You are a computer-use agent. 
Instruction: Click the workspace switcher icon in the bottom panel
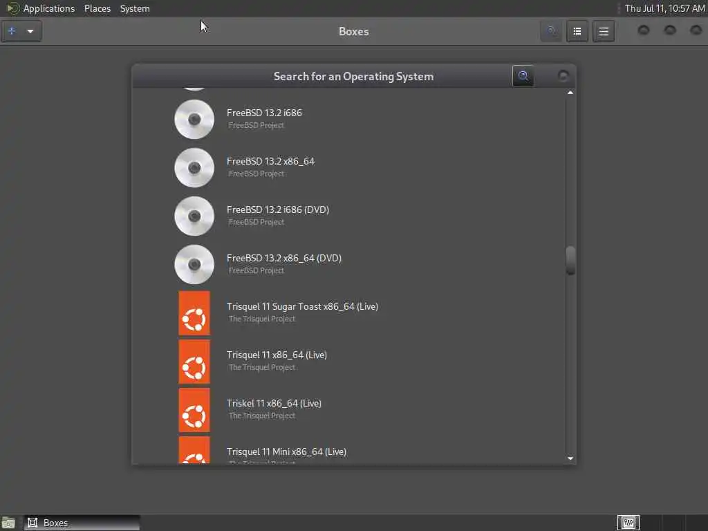click(628, 523)
